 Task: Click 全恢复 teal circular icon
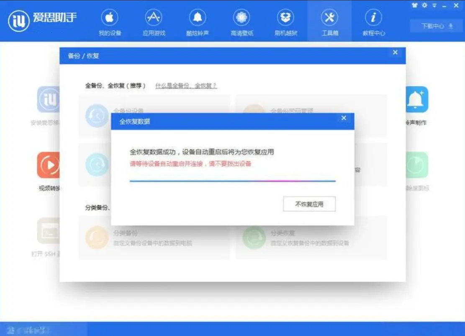[97, 164]
